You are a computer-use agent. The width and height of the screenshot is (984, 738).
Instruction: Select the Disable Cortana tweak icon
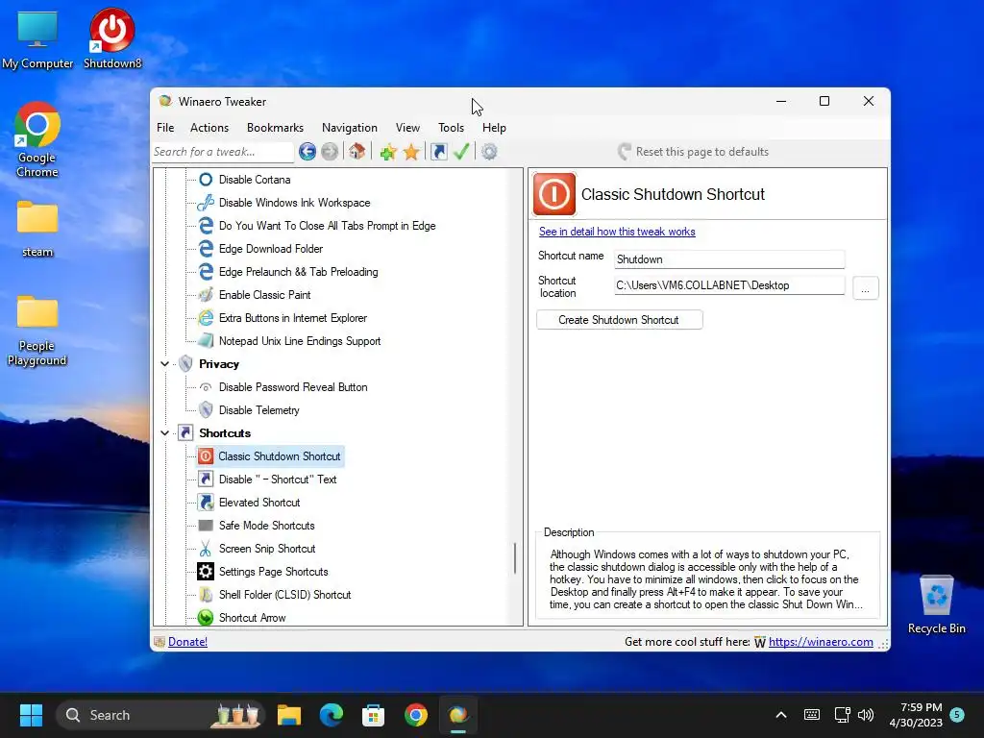[x=206, y=180]
